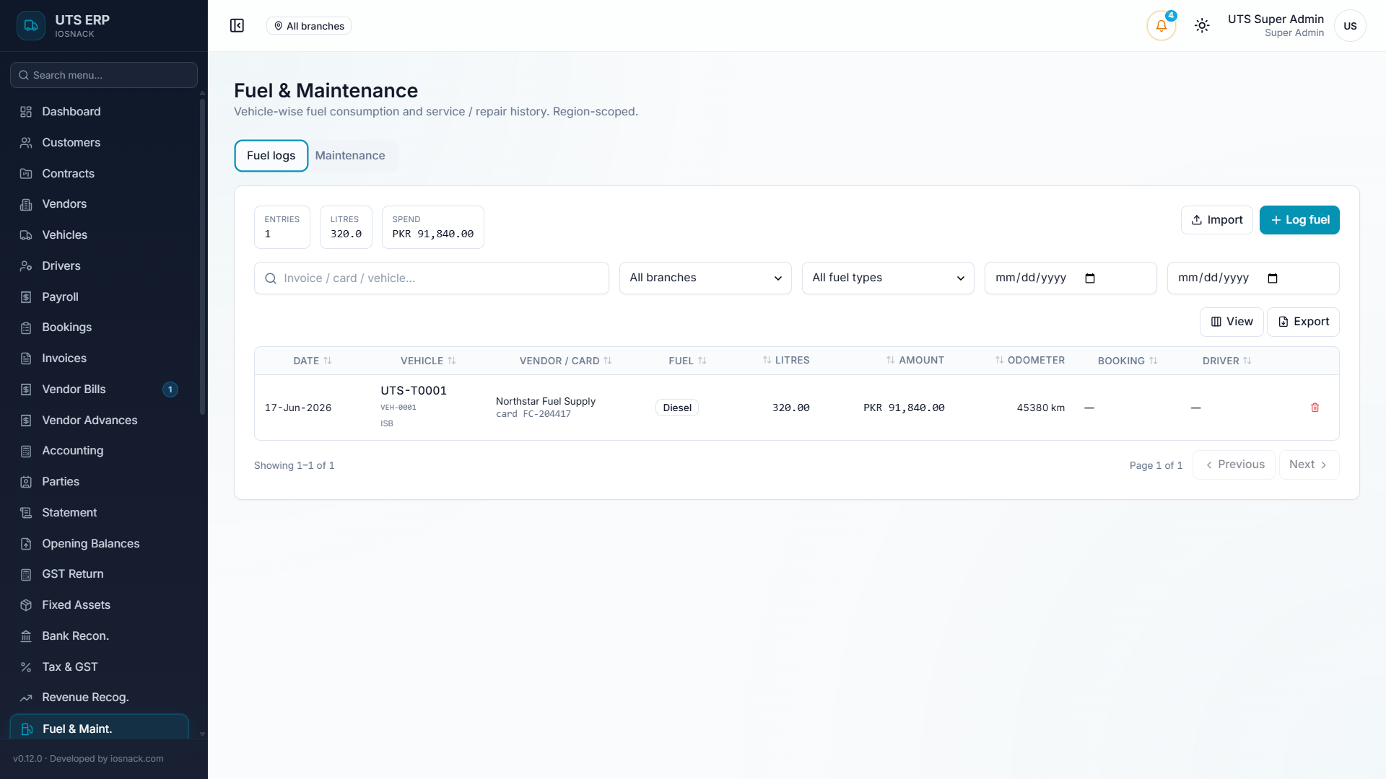1386x779 pixels.
Task: Navigate to Drivers
Action: pyautogui.click(x=100, y=266)
